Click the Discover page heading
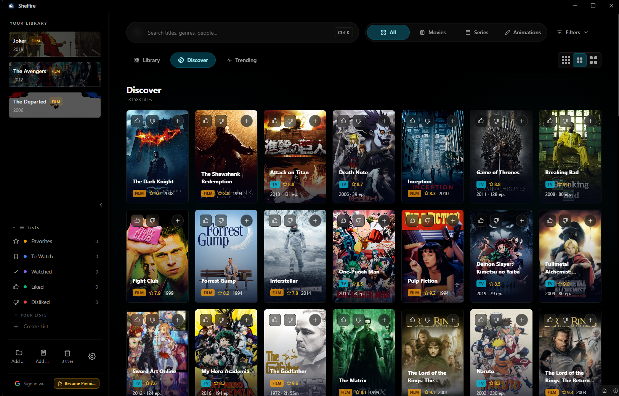 (144, 90)
